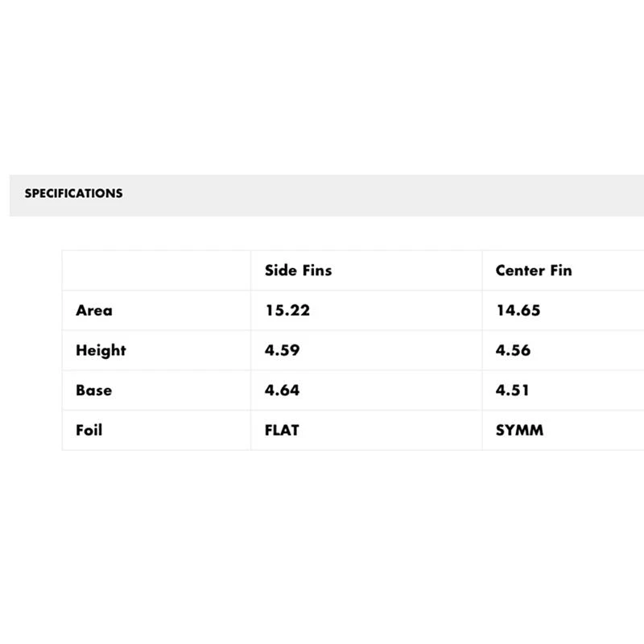Select the 15.22 area value
The image size is (644, 644).
click(x=287, y=311)
